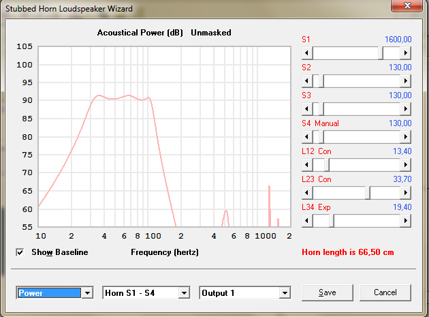Click the S4 slider thumb
429x317 pixels.
click(321, 137)
